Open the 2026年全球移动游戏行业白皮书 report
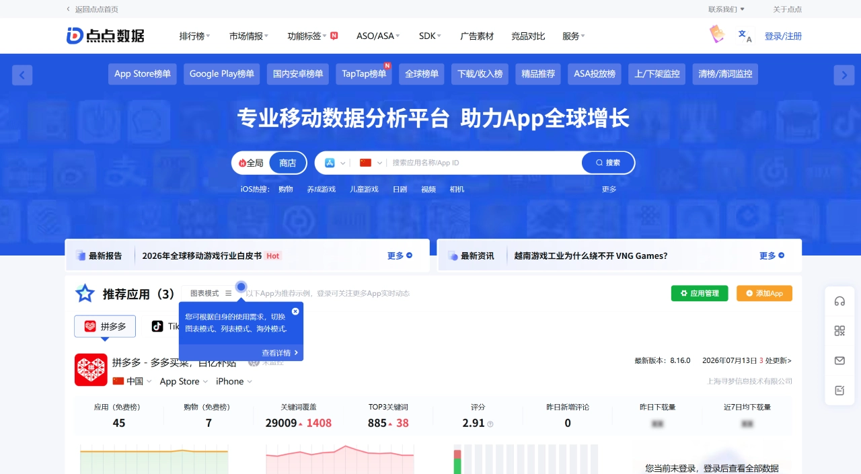This screenshot has width=861, height=474. coord(202,255)
